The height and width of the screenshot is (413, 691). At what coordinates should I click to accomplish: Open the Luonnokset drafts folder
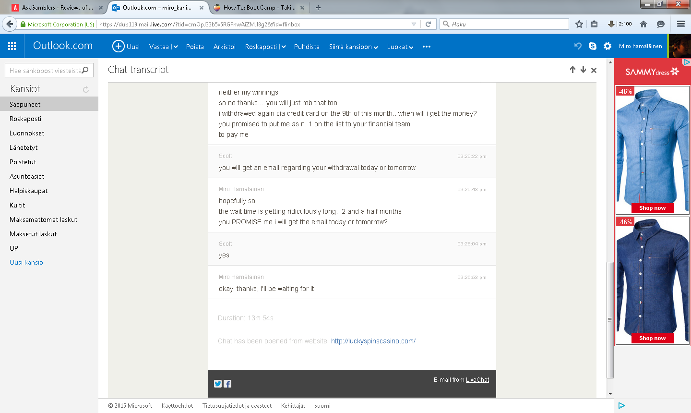[49, 133]
